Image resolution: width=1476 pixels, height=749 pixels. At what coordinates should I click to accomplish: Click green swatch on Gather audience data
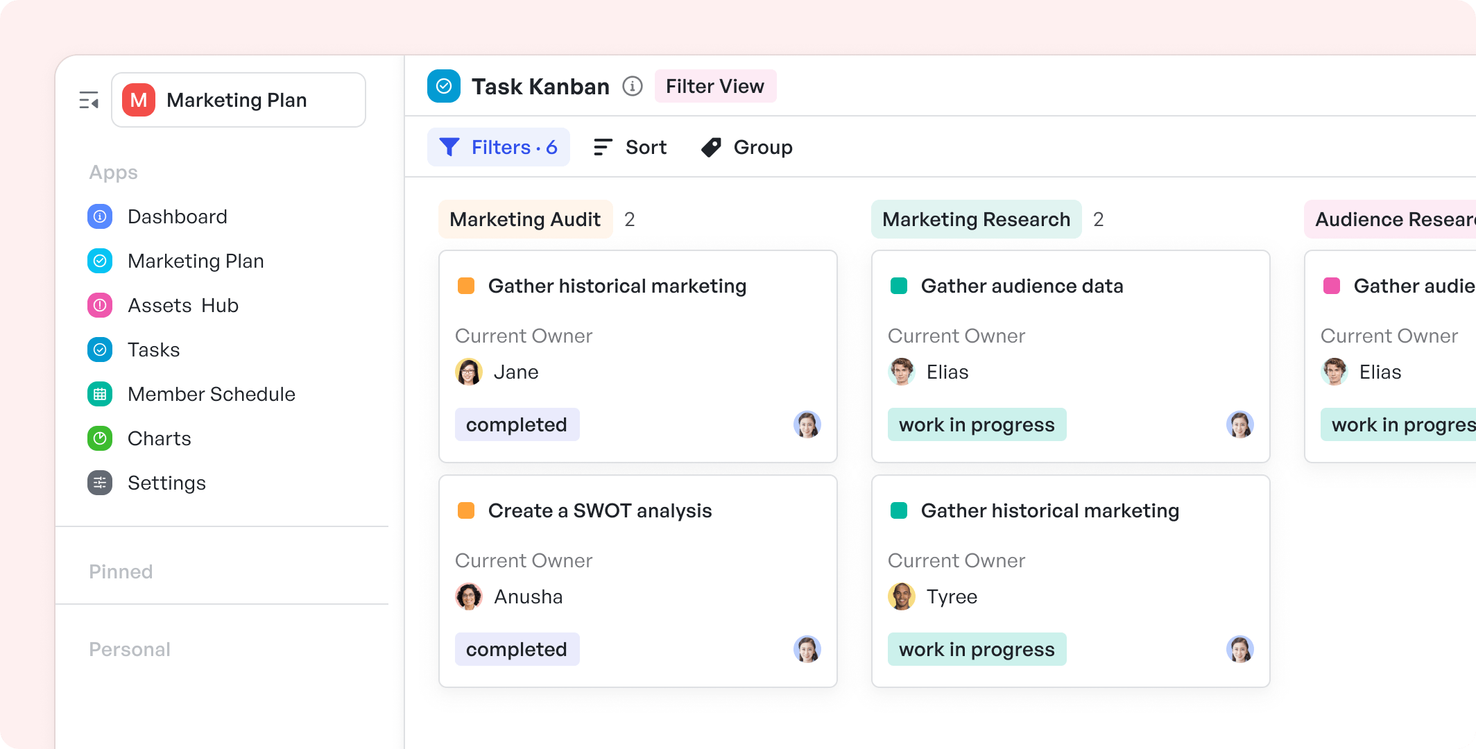(x=899, y=286)
